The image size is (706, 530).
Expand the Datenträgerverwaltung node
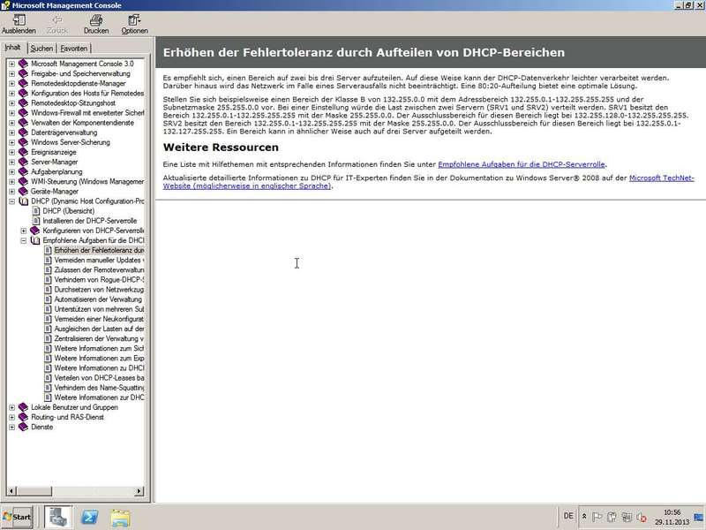tap(12, 133)
